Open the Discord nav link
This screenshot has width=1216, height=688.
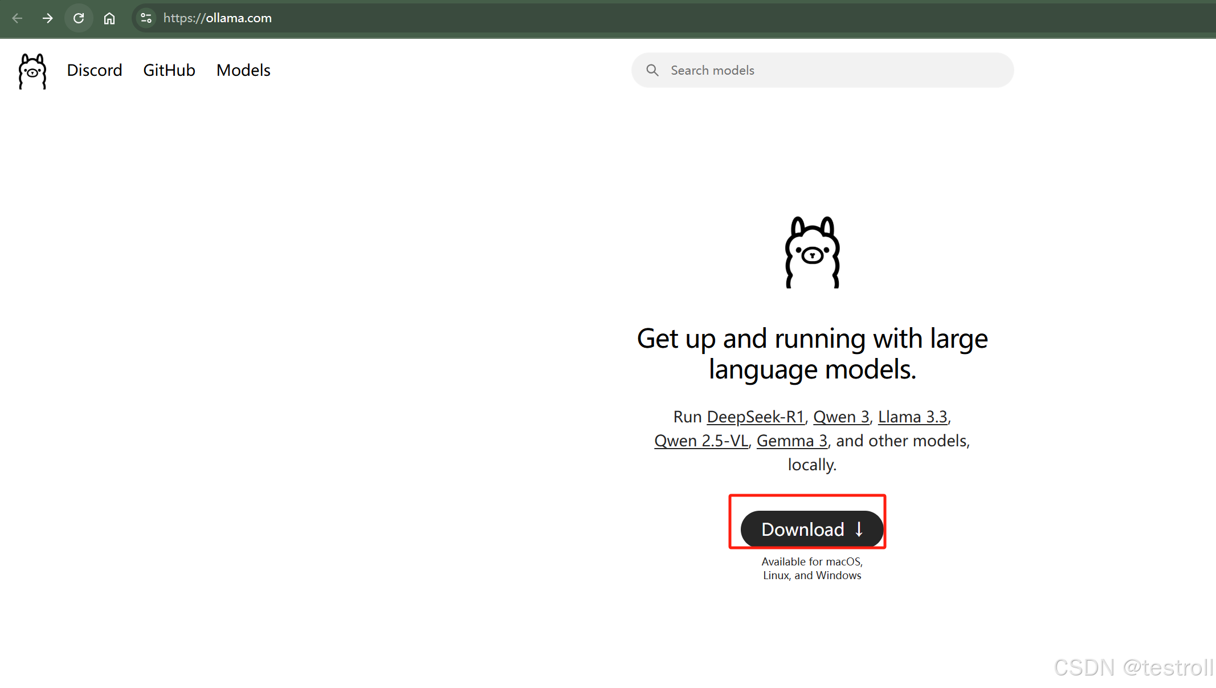[x=95, y=70]
